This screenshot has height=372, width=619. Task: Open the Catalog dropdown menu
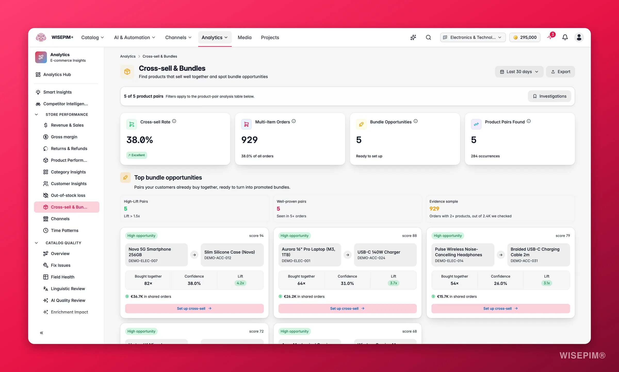[92, 37]
